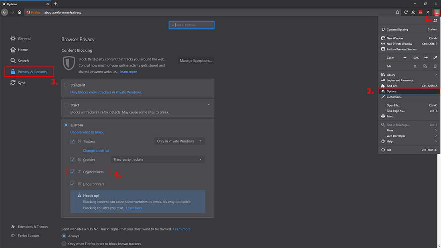The width and height of the screenshot is (441, 248).
Task: Expand Web Developer submenu
Action: pos(409,136)
